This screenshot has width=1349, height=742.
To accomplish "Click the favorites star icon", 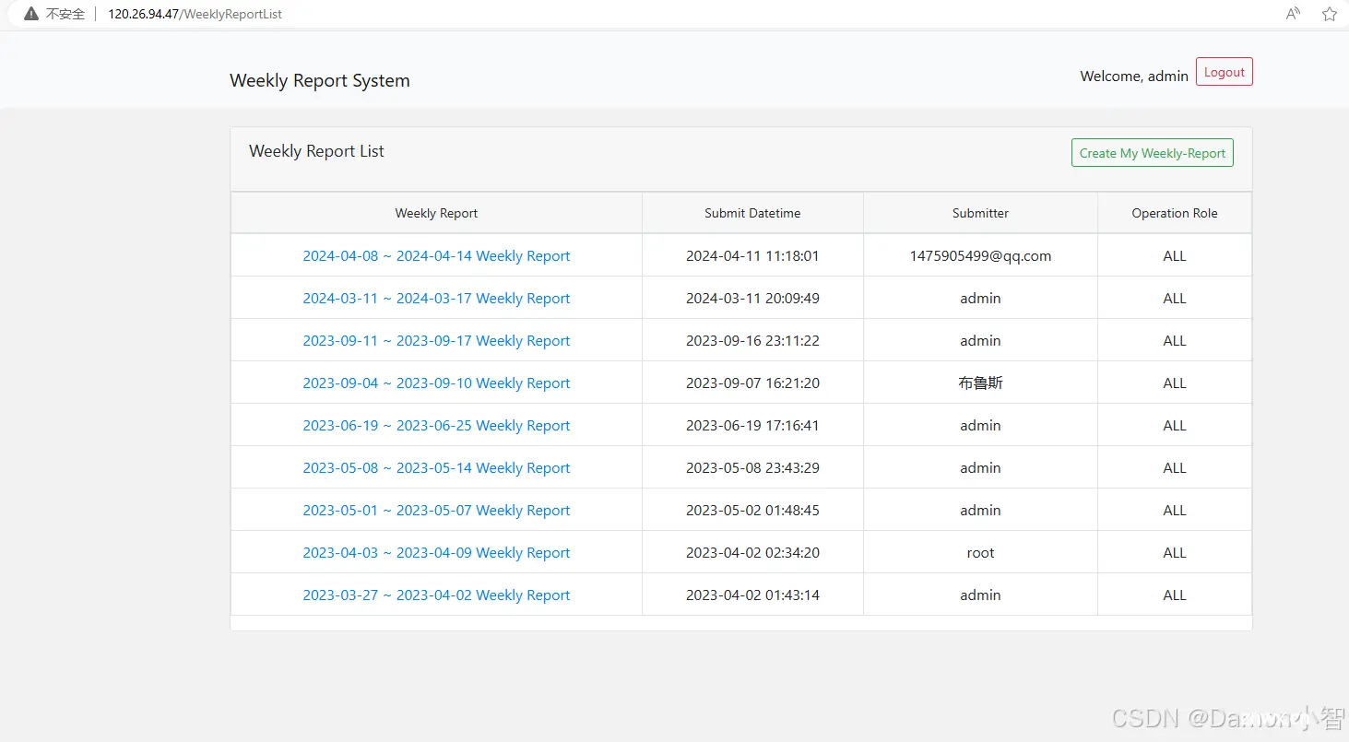I will [x=1329, y=14].
